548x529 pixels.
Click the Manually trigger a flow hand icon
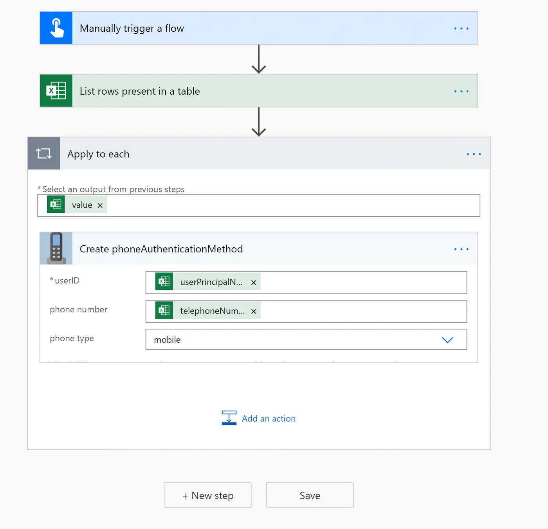[x=56, y=28]
